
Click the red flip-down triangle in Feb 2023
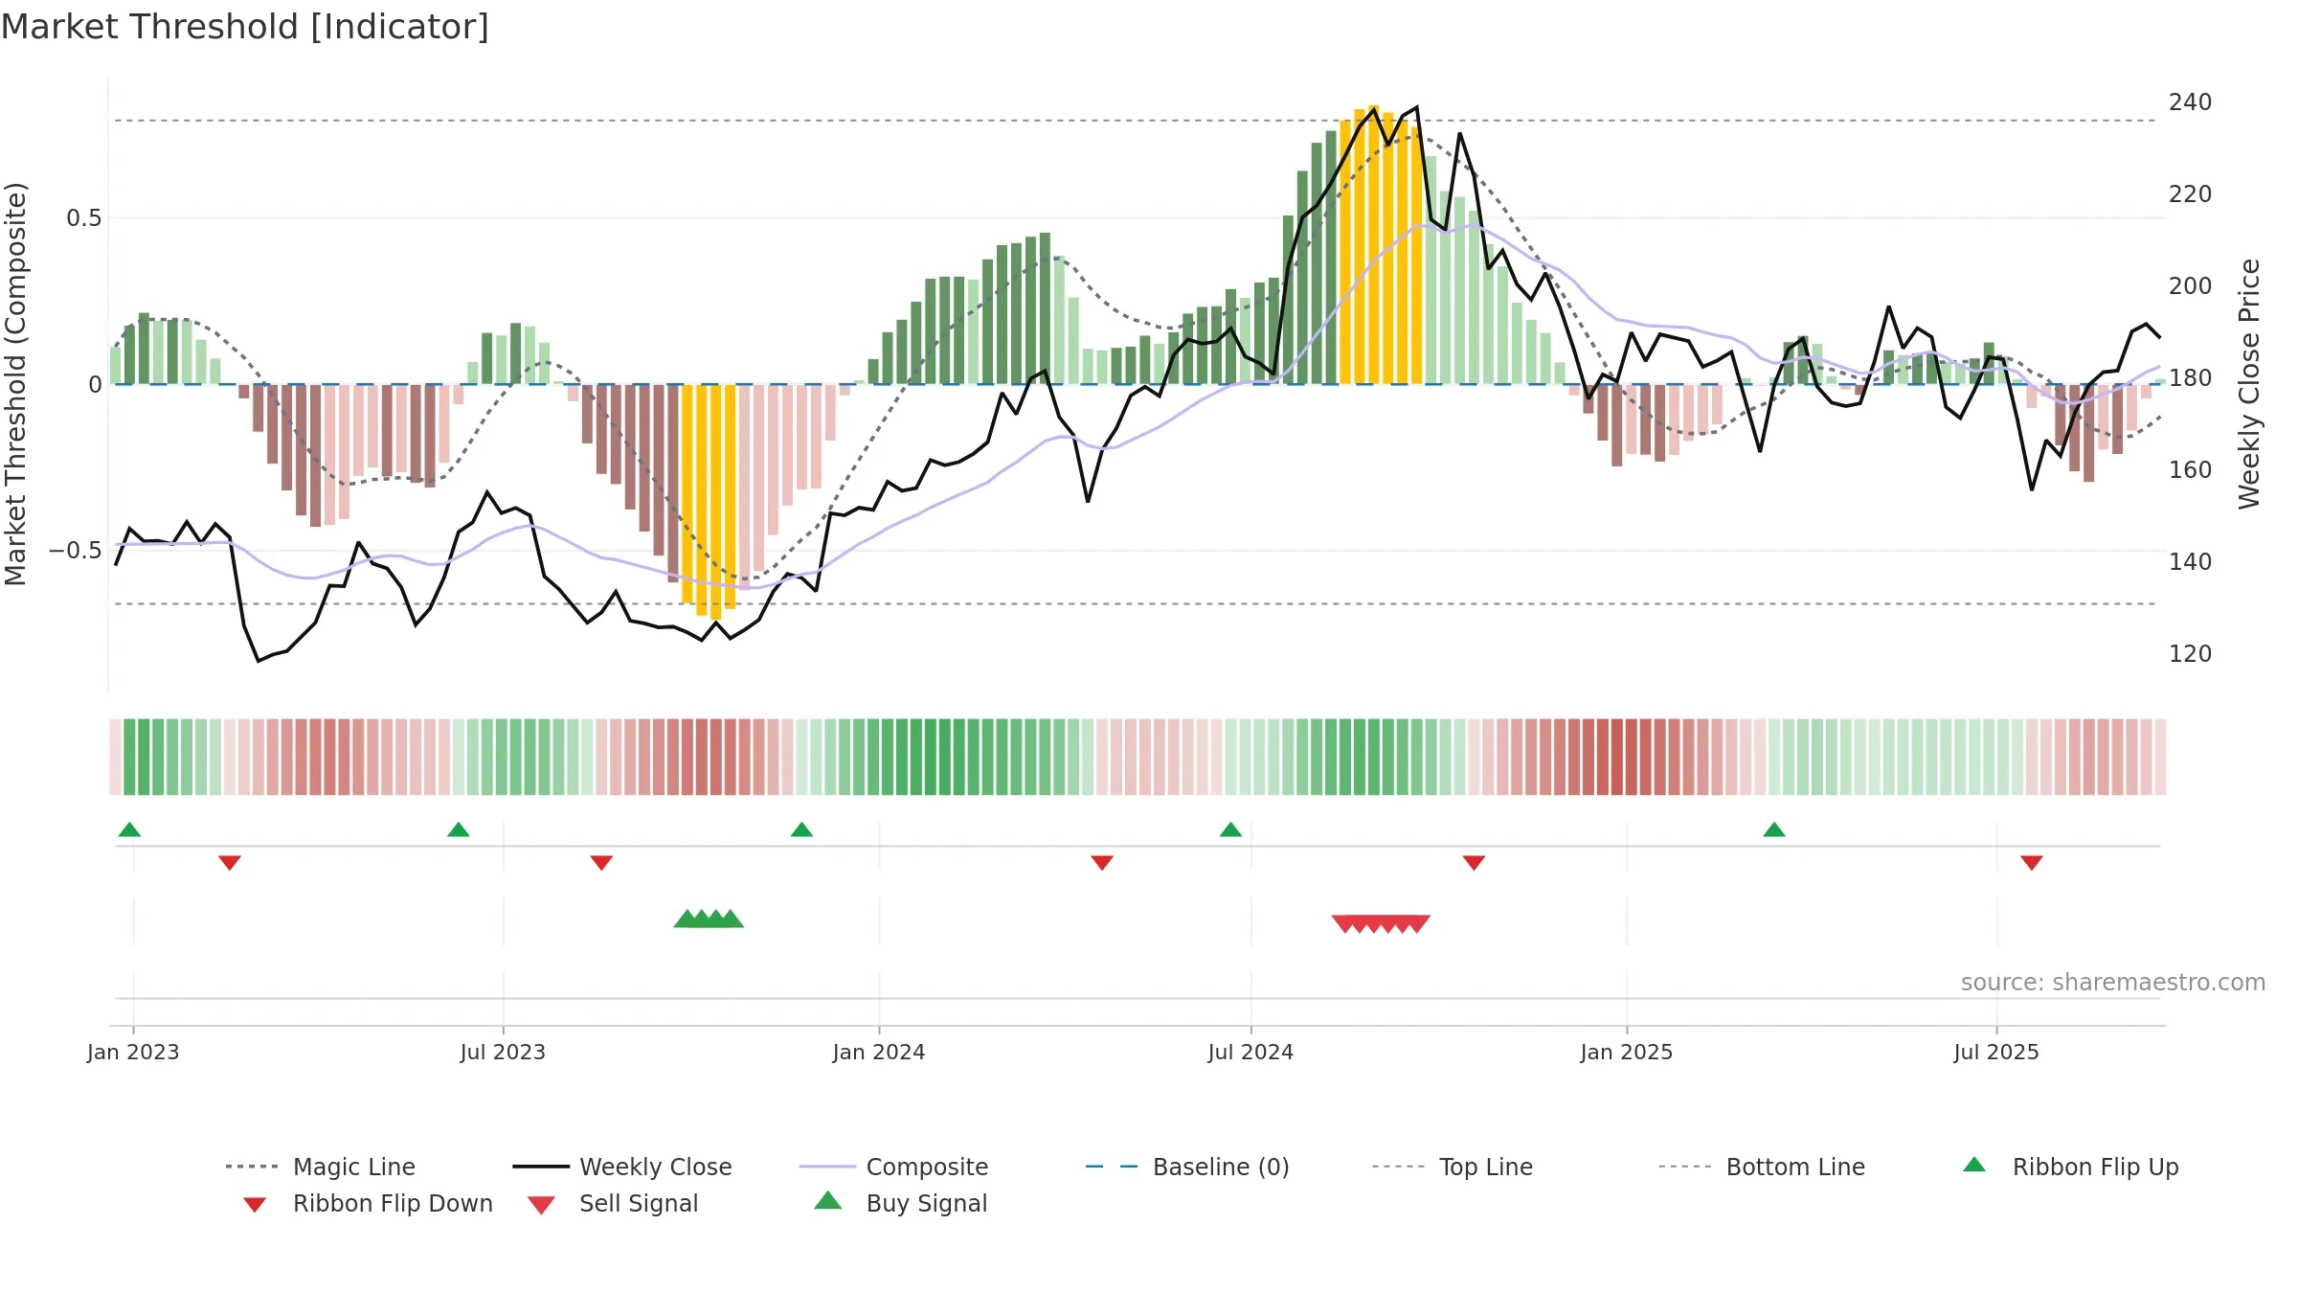coord(230,863)
